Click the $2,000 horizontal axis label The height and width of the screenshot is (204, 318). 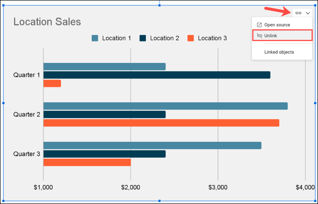tap(130, 188)
